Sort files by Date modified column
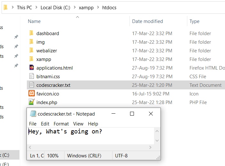Screen dimensions: 225x166 pyautogui.click(x=147, y=21)
